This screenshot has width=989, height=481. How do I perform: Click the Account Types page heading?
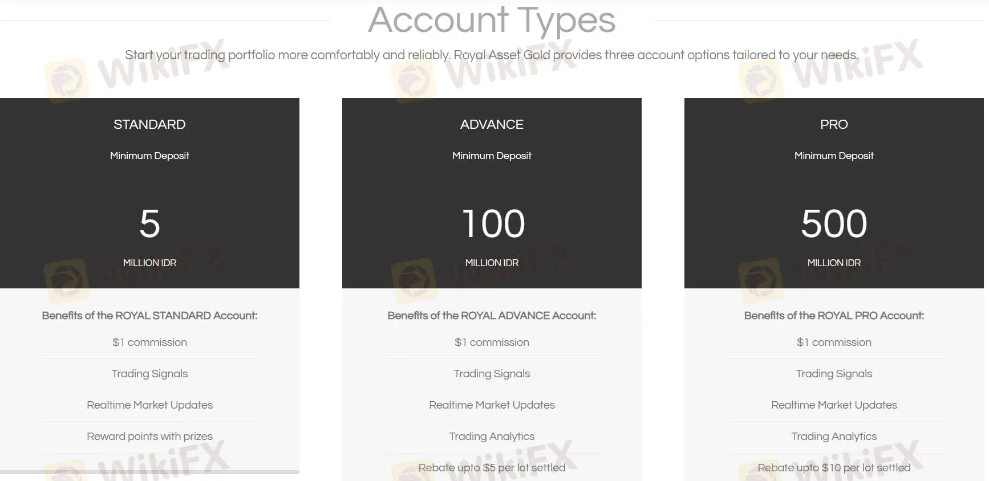492,21
